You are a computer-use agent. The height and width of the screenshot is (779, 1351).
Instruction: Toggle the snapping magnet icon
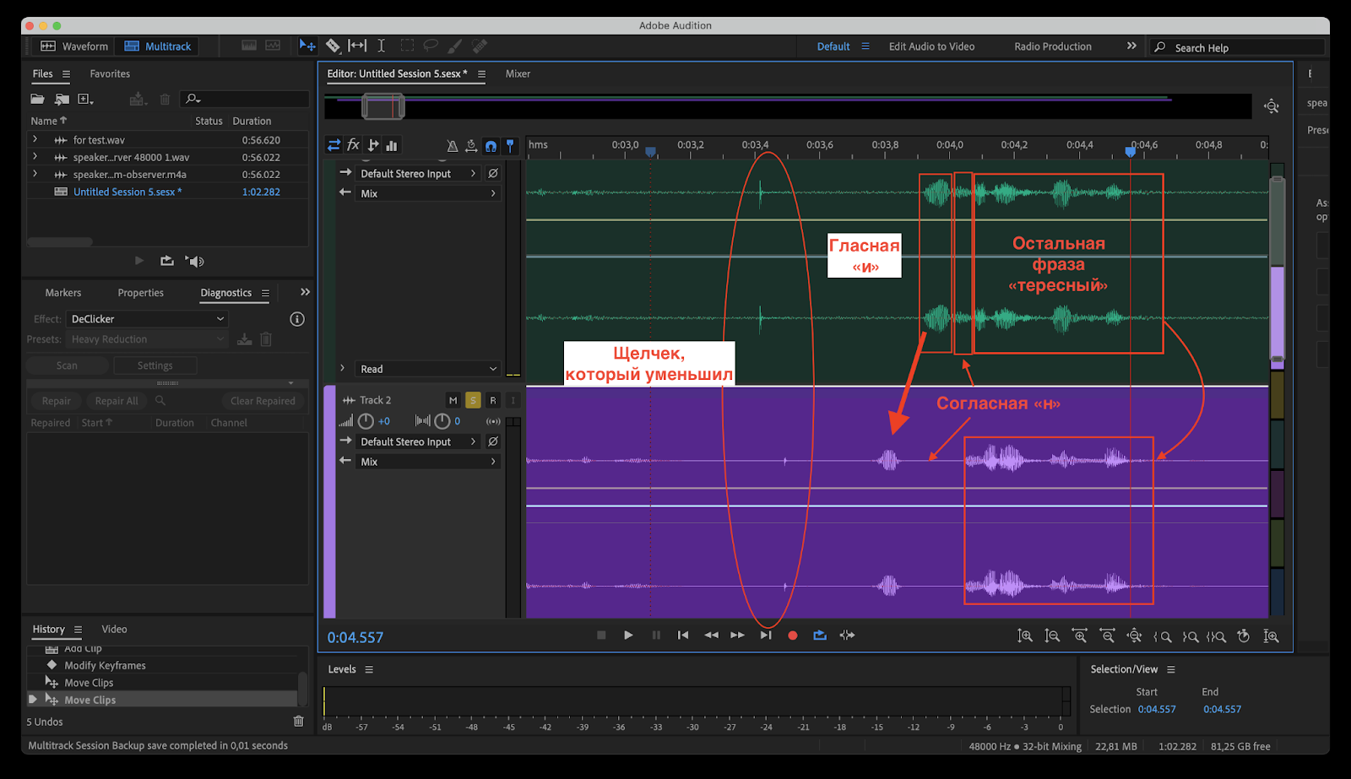(x=491, y=146)
